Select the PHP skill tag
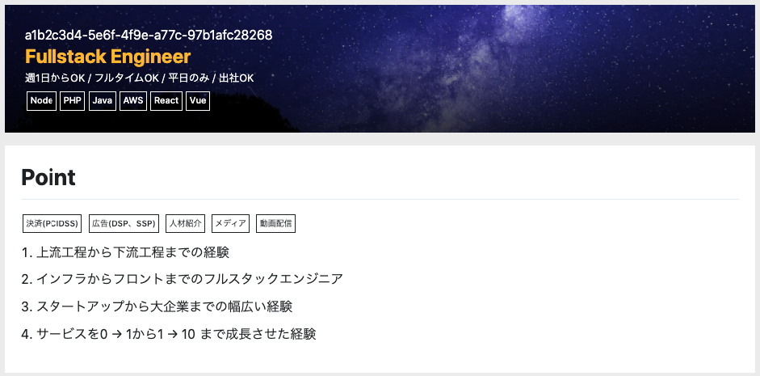Screen dimensions: 760x376 point(72,101)
